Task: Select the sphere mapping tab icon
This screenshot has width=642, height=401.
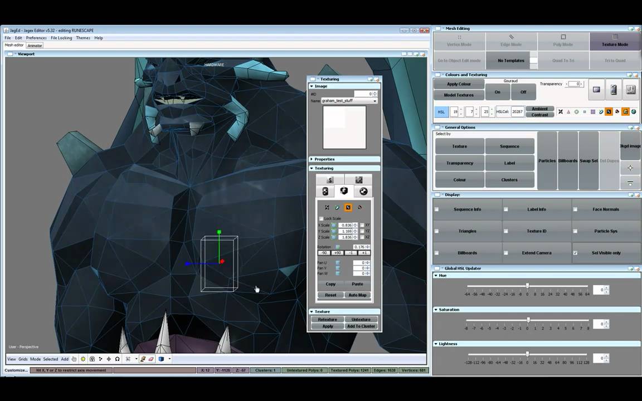Action: (363, 191)
